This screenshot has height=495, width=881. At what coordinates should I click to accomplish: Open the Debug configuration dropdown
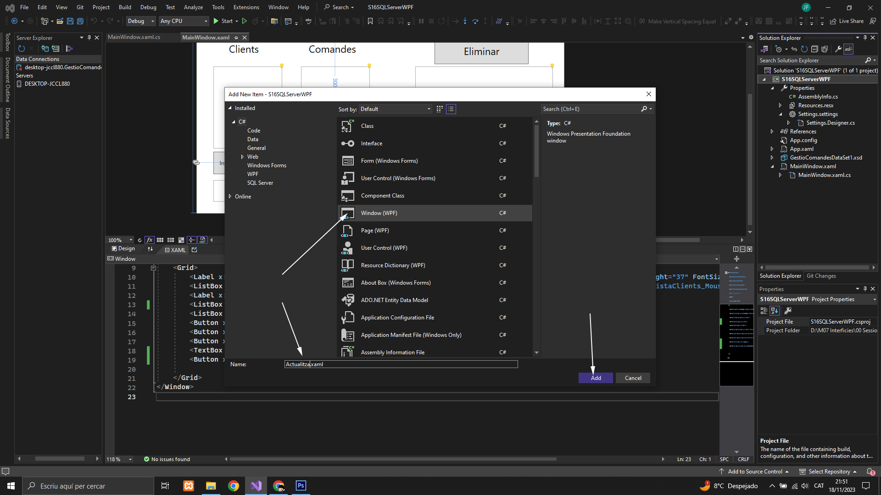pos(140,21)
